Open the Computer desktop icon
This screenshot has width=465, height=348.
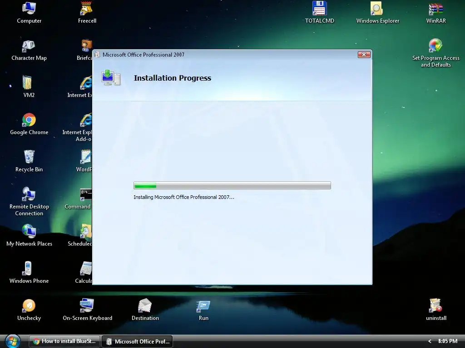coord(29,13)
